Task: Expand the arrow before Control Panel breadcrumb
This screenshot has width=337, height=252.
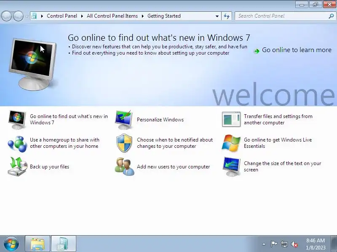Action: pos(42,16)
